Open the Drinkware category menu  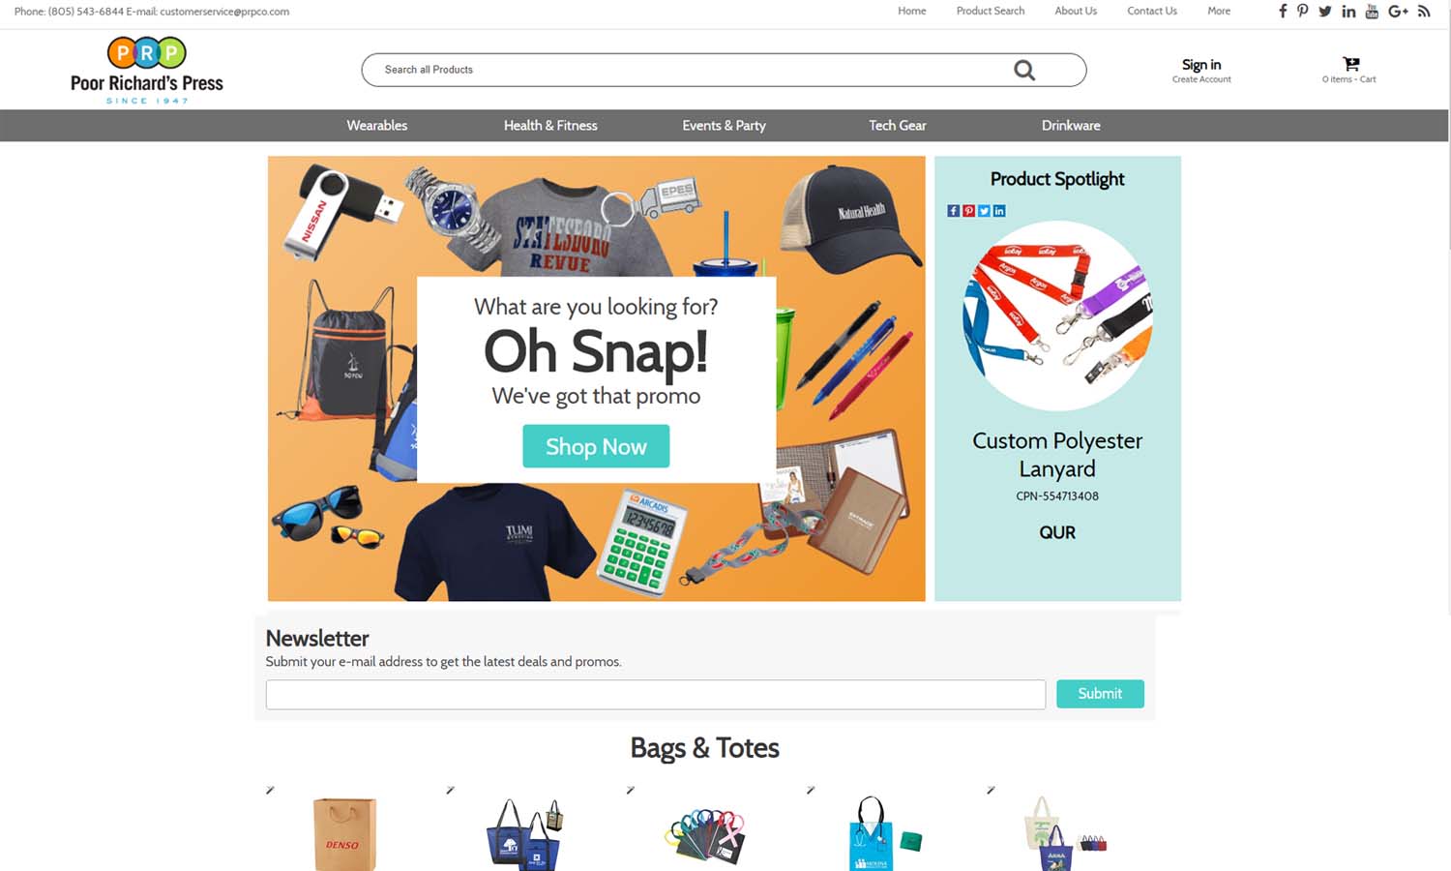coord(1071,126)
